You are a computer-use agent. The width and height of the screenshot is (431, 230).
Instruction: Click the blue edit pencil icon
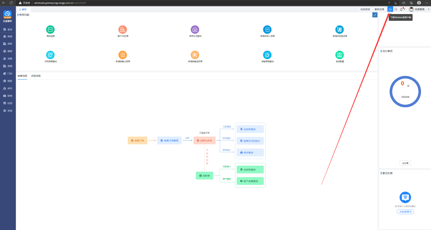tap(375, 15)
